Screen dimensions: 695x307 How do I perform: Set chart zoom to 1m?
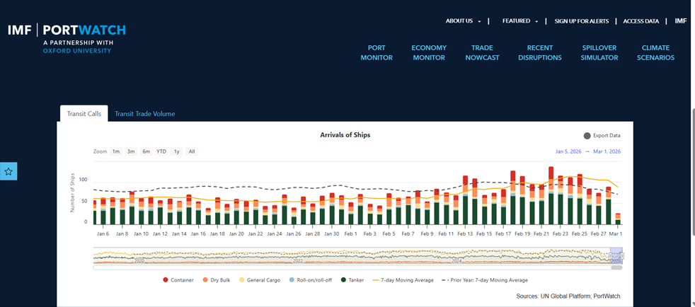coord(115,151)
